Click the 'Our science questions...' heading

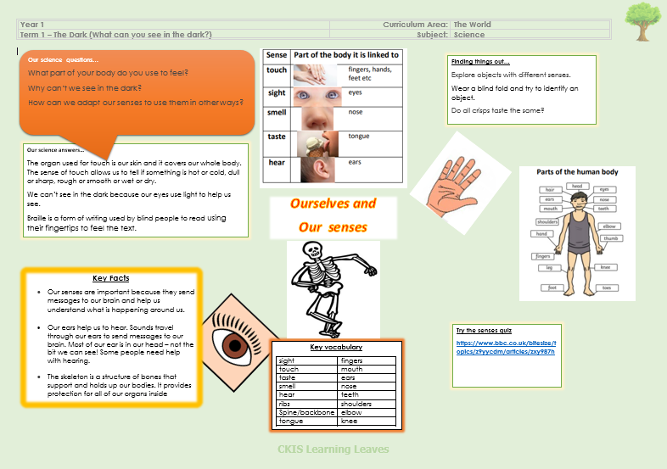[x=63, y=60]
